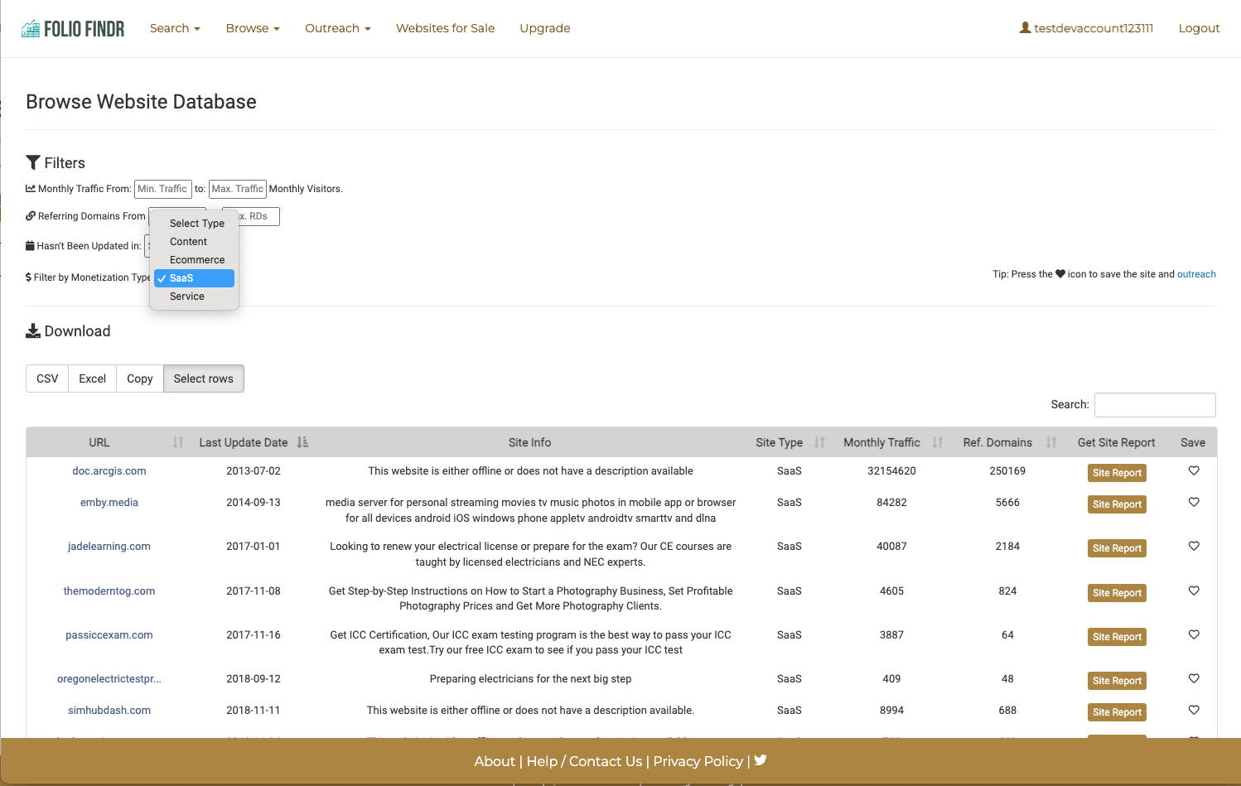The image size is (1241, 786).
Task: Save emby.media with the heart icon
Action: coord(1194,502)
